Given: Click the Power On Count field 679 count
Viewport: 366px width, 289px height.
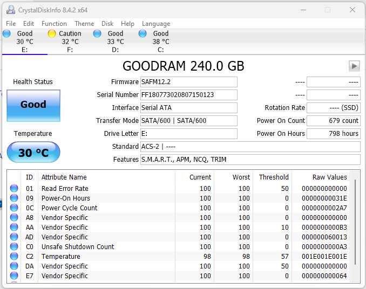Looking at the screenshot, I should tap(334, 121).
